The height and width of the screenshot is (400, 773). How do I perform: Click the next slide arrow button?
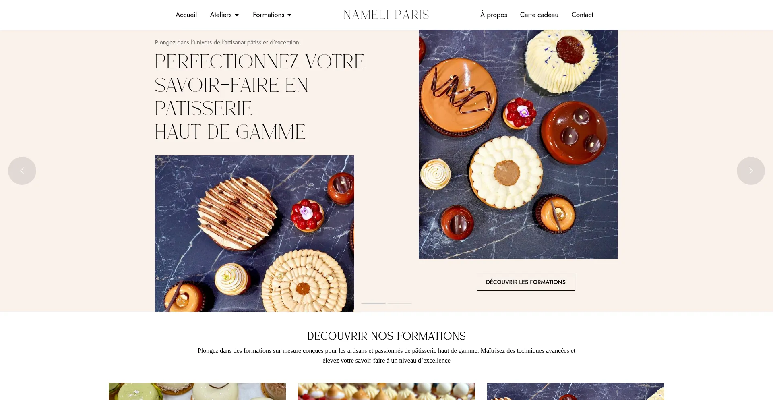pos(750,171)
